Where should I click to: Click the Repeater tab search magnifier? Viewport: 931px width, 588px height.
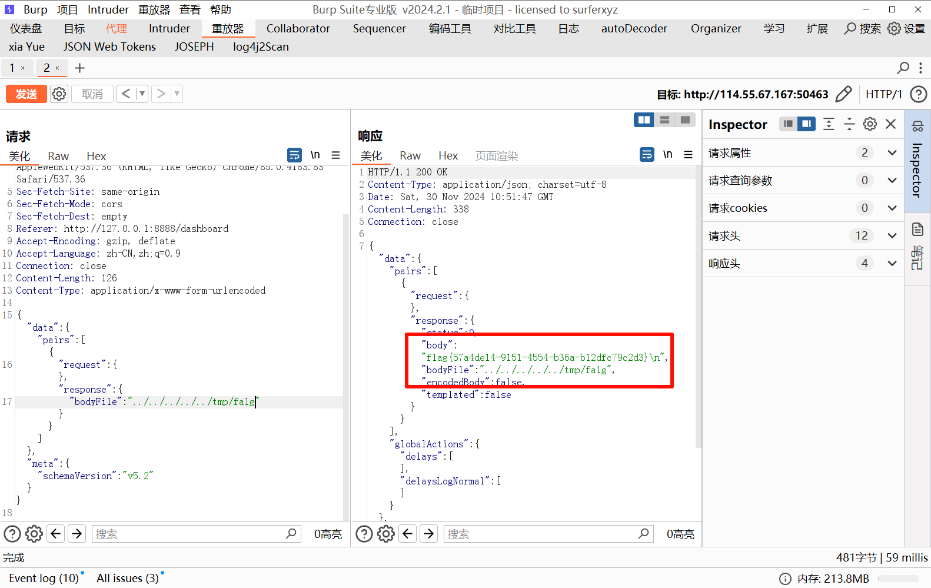pos(903,68)
